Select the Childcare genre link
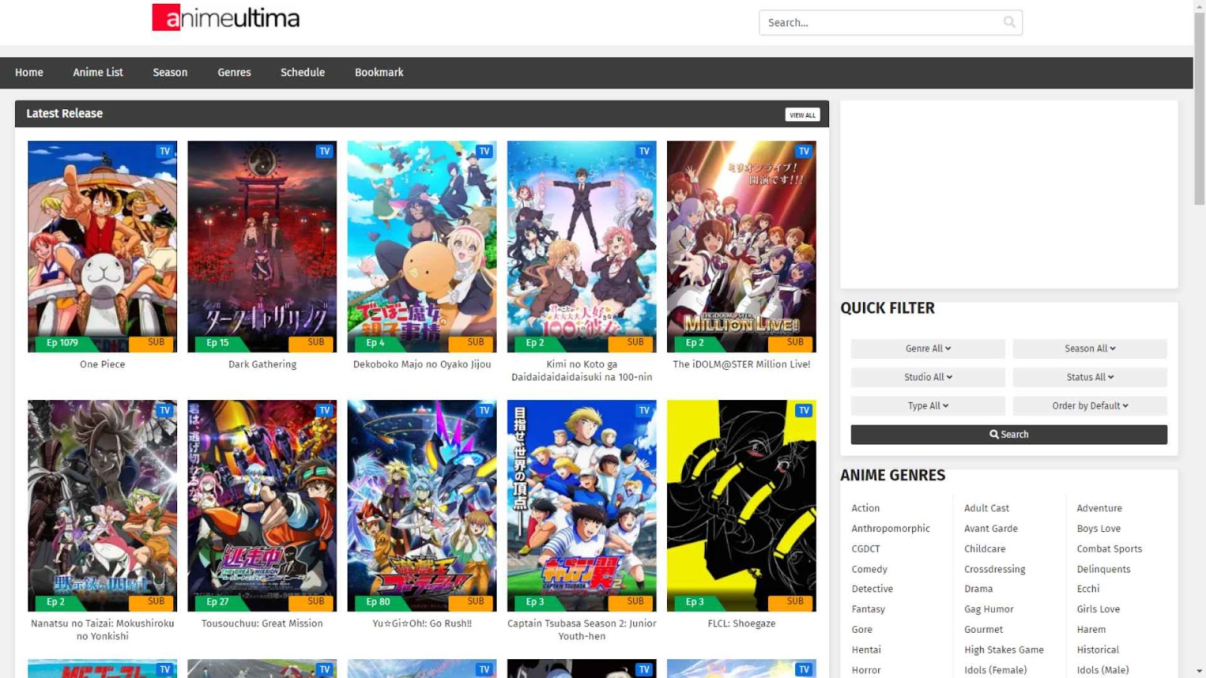1206x678 pixels. [x=985, y=549]
